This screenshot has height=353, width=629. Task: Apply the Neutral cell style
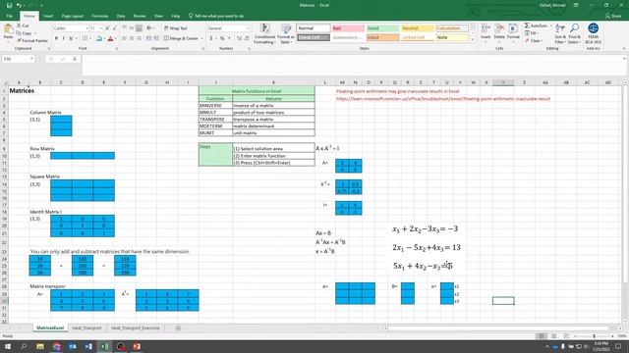[x=418, y=28]
